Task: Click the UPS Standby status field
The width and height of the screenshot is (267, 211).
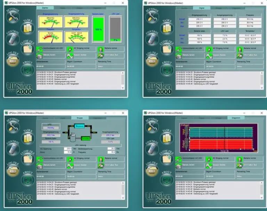Action: pyautogui.click(x=51, y=128)
